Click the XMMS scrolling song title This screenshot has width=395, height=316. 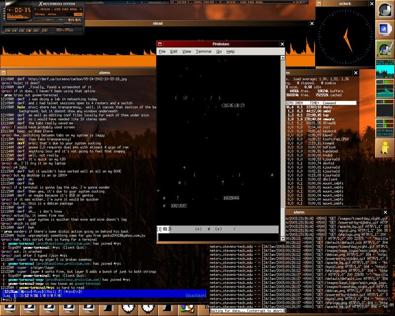(58, 9)
